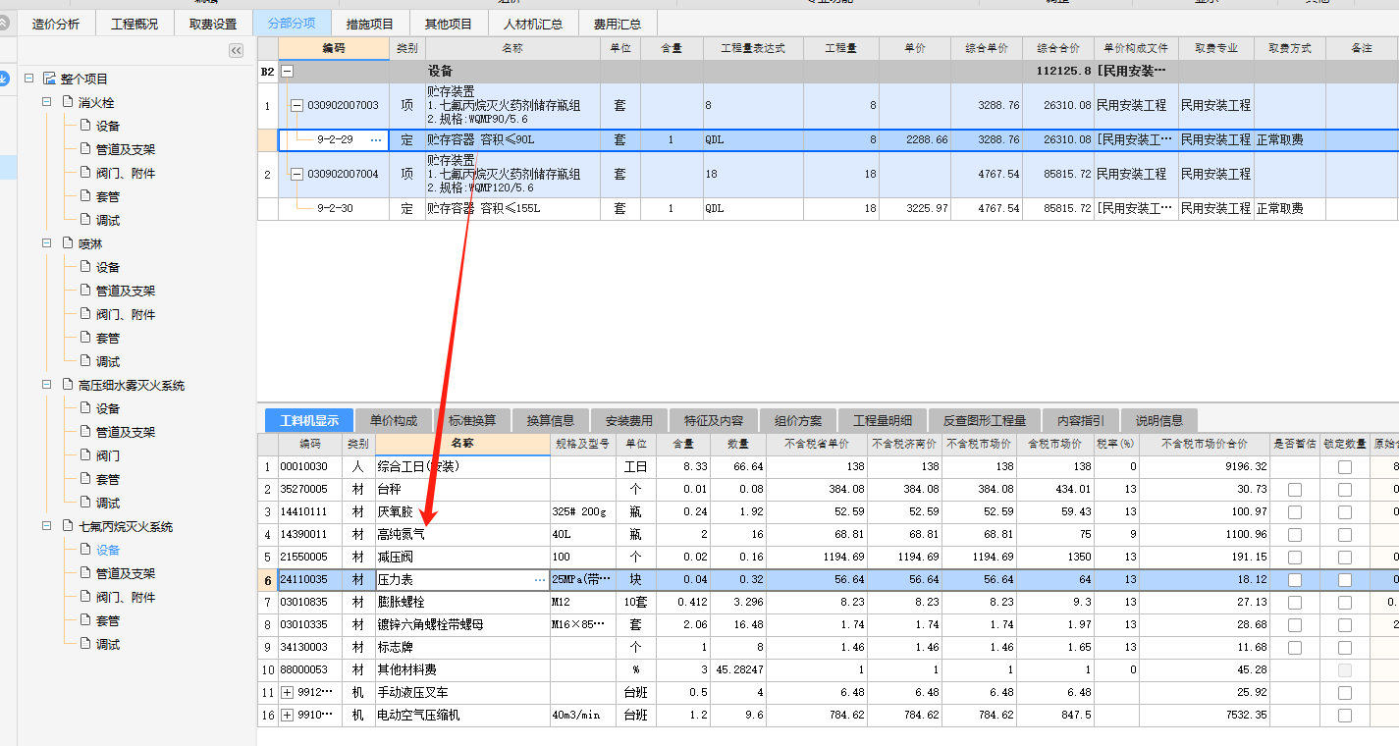Open the 说明信息 bottom tab

[x=1159, y=420]
